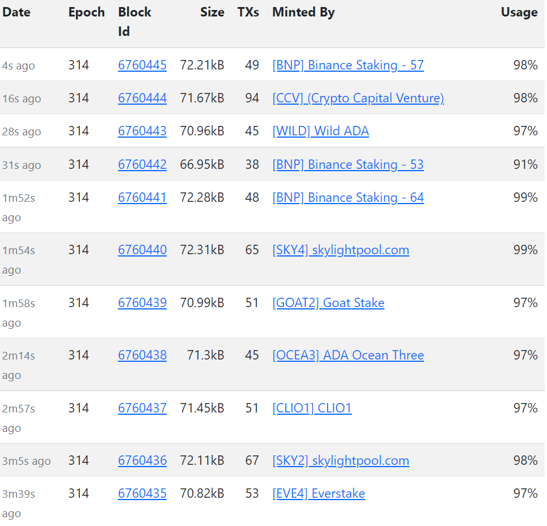This screenshot has height=526, width=547.
Task: Open [CCV] (Crypto Capital Venture) pool
Action: click(358, 98)
